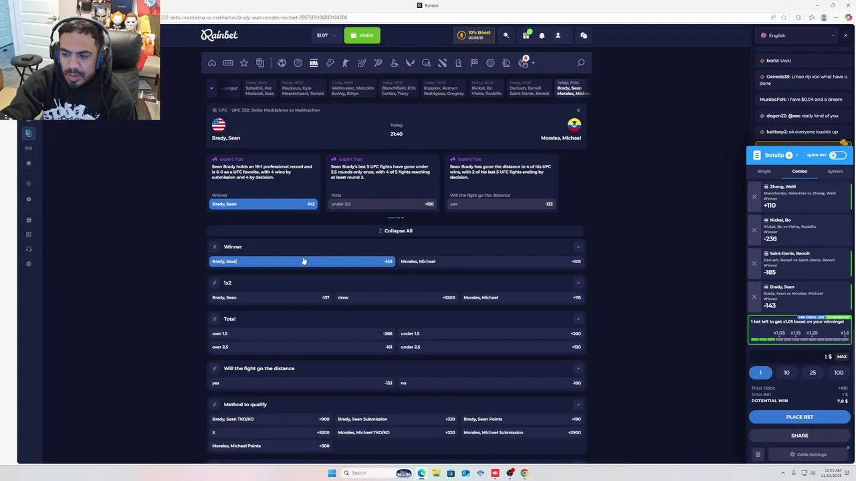The height and width of the screenshot is (481, 856).
Task: Open the Wallet button
Action: coord(362,35)
